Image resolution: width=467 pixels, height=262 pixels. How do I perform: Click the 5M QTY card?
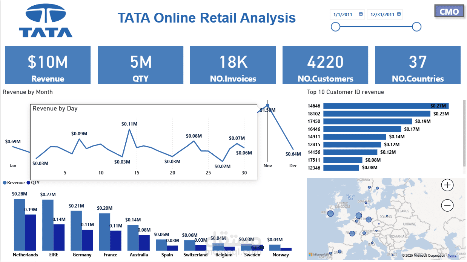(140, 65)
